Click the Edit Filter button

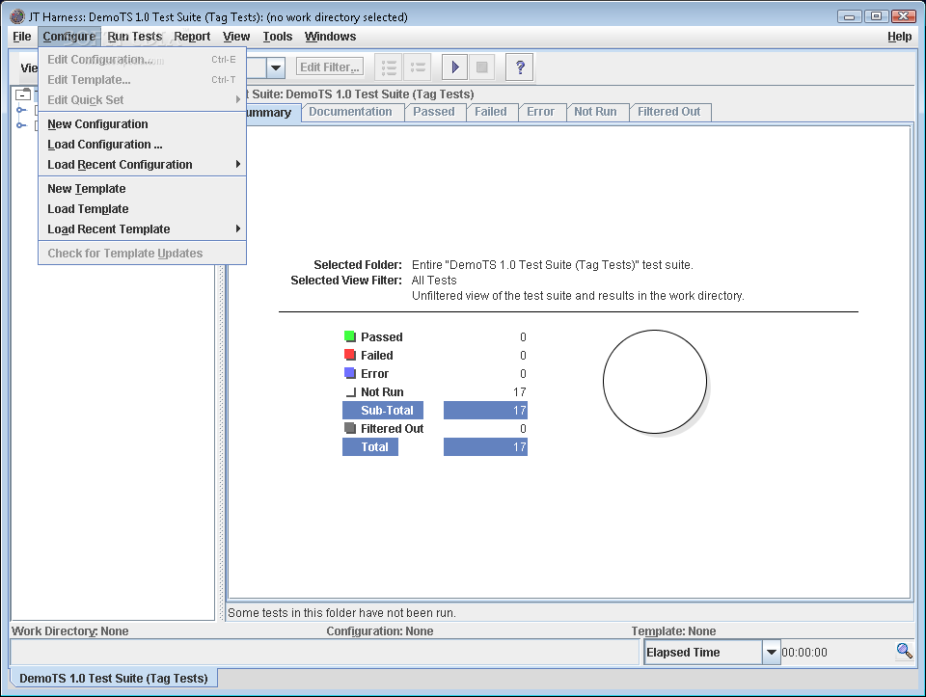pos(330,67)
